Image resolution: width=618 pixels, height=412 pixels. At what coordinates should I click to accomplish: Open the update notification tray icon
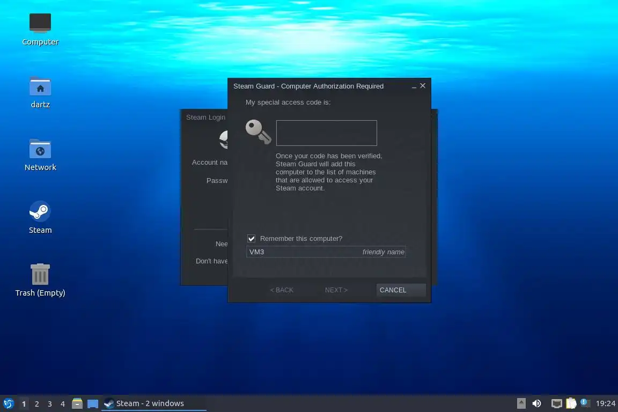(585, 403)
